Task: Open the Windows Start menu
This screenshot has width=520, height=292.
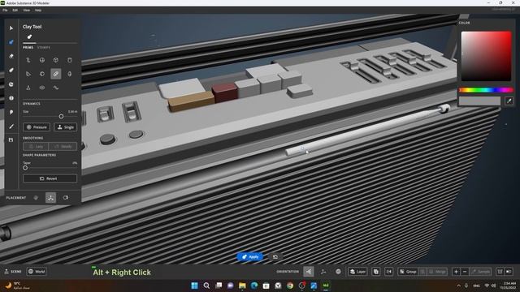Action: 195,286
